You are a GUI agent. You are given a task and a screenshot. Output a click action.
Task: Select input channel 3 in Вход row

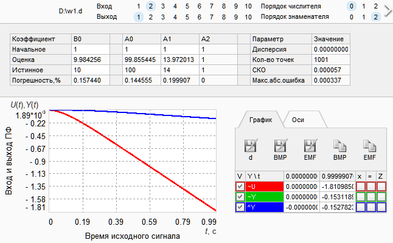163,6
